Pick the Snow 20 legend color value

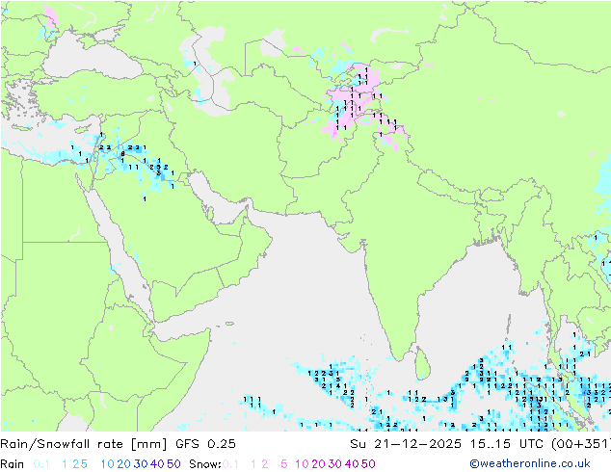pos(319,464)
